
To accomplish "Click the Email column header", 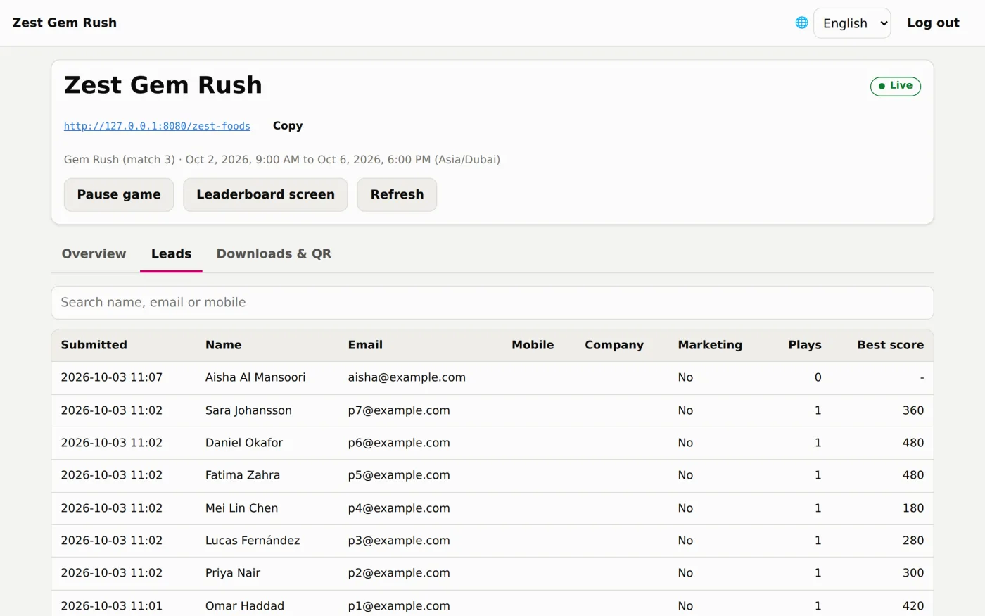I will click(365, 345).
